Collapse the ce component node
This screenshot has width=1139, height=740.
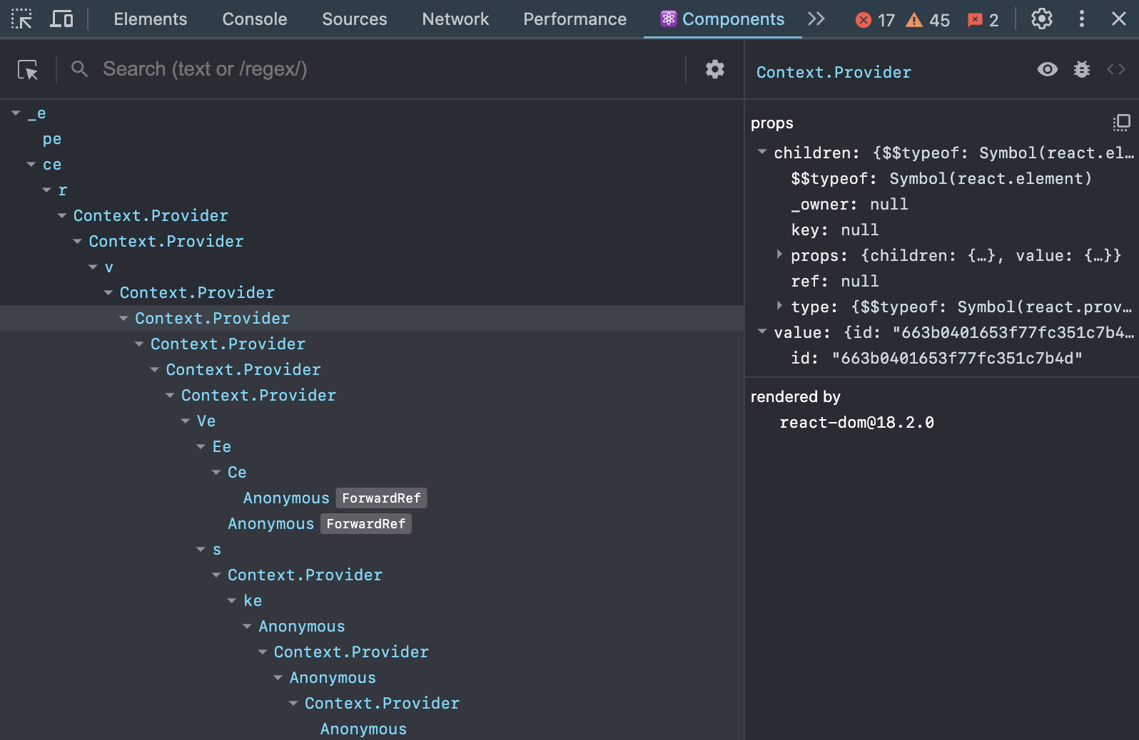(x=31, y=164)
